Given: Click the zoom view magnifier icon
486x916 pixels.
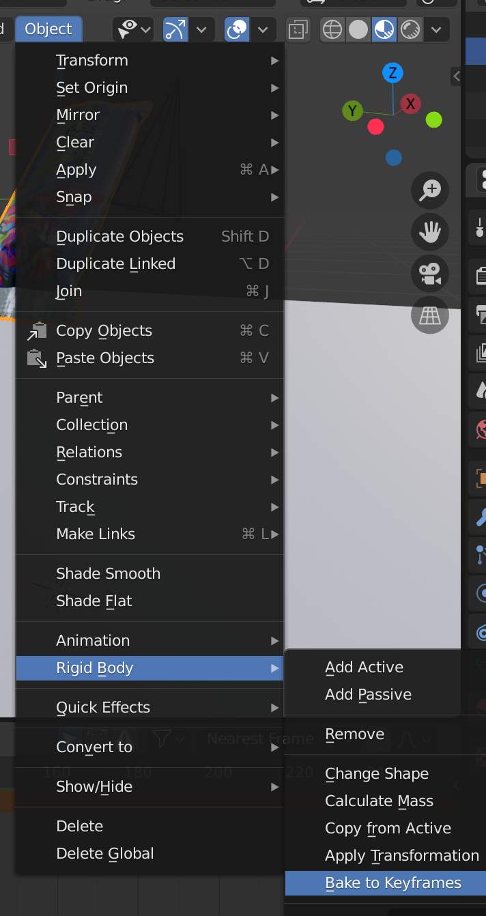Looking at the screenshot, I should point(430,190).
